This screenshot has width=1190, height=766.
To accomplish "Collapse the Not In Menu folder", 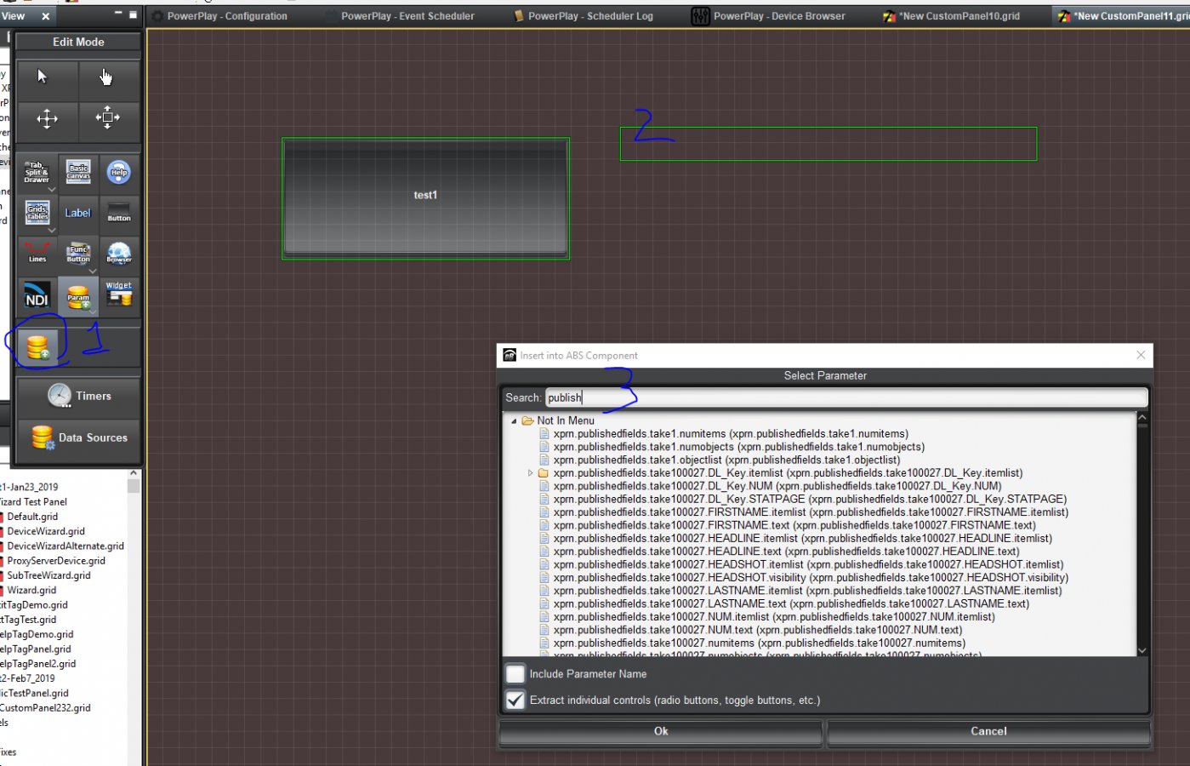I will click(x=514, y=421).
